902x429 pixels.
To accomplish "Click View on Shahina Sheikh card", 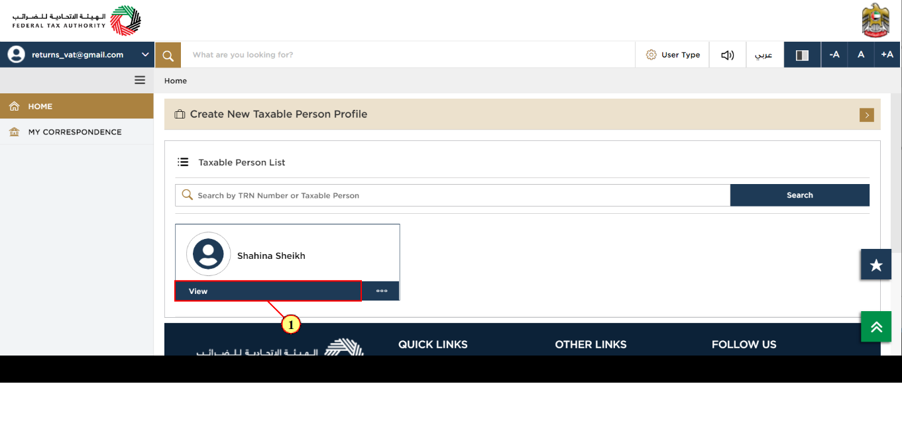I will tap(268, 291).
